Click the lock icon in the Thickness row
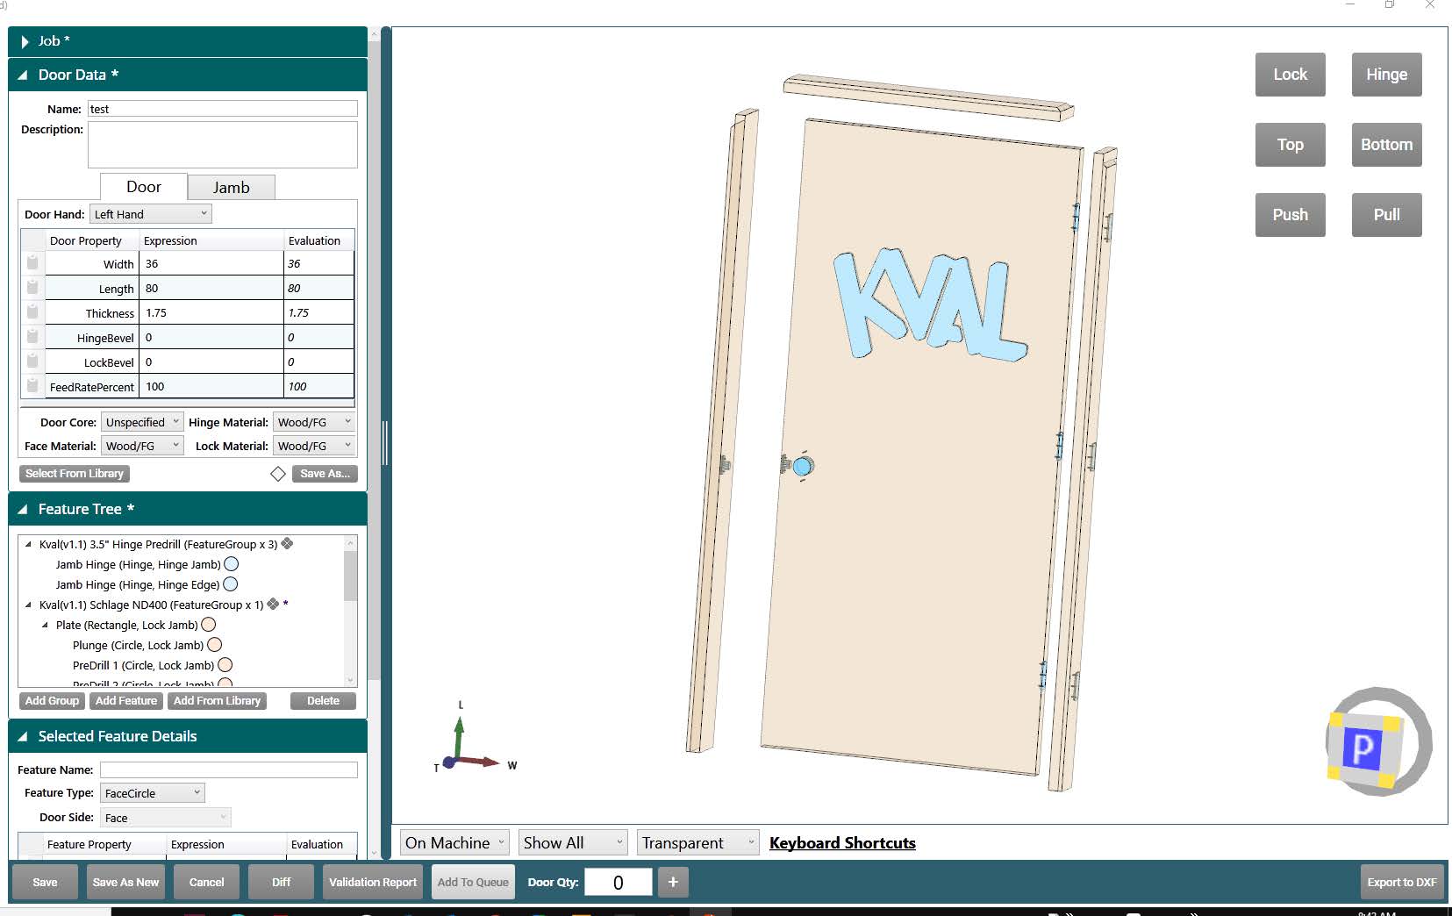The image size is (1452, 916). click(32, 311)
